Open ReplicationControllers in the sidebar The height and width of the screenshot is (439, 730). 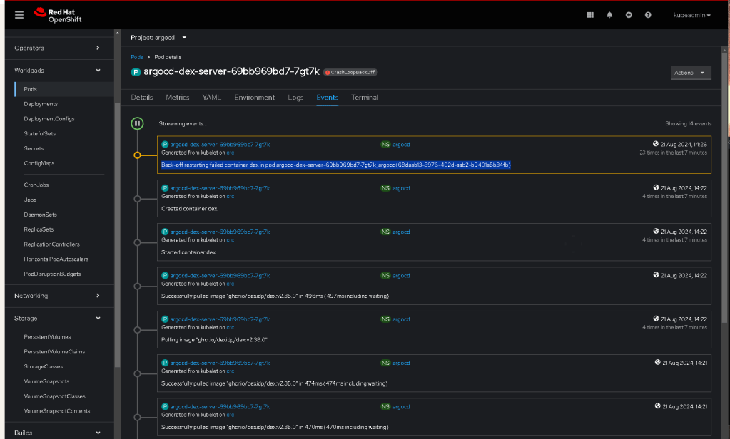[51, 244]
